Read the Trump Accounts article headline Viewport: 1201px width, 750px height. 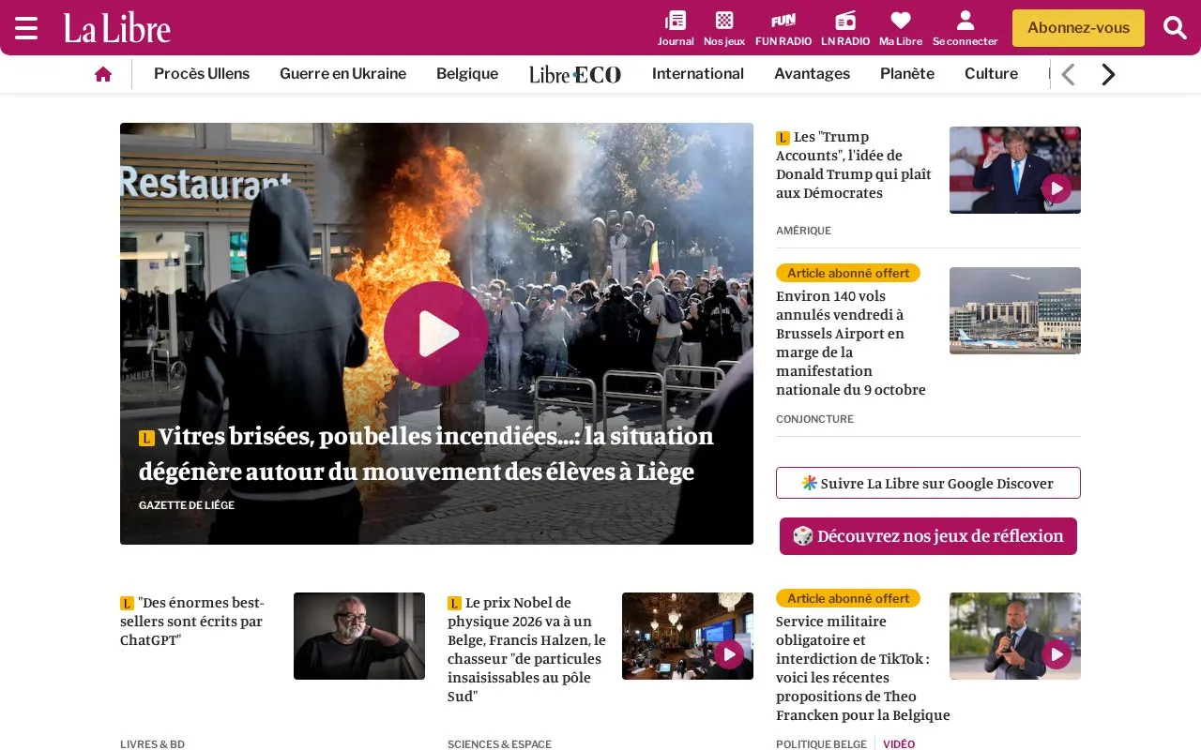tap(855, 164)
